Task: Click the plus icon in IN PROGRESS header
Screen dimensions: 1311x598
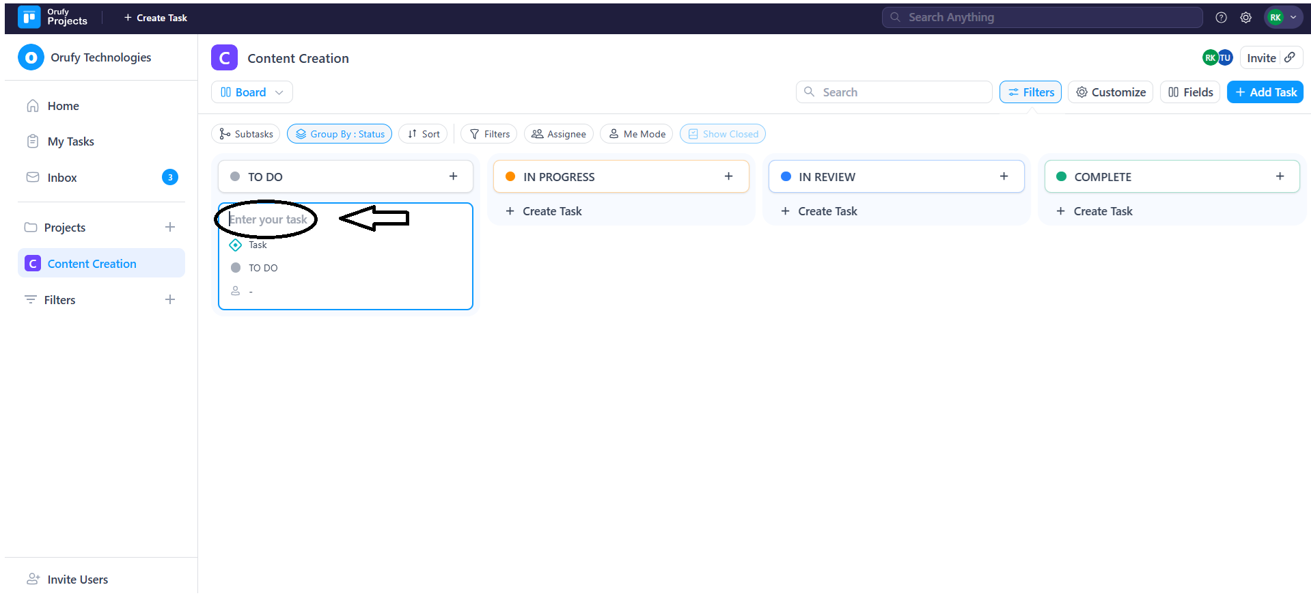Action: pos(728,176)
